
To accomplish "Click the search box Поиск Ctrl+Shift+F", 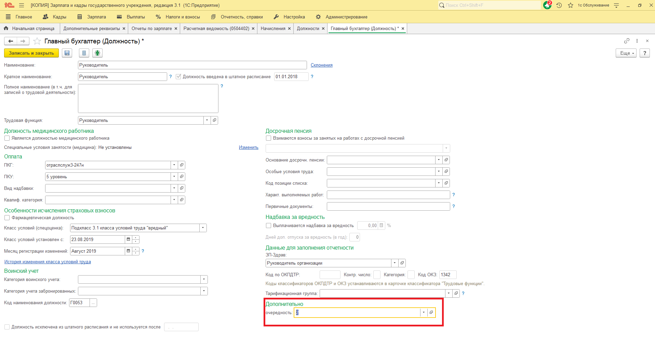I will pyautogui.click(x=489, y=5).
